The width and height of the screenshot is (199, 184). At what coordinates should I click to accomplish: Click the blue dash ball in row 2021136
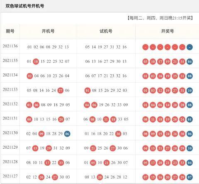189,47
